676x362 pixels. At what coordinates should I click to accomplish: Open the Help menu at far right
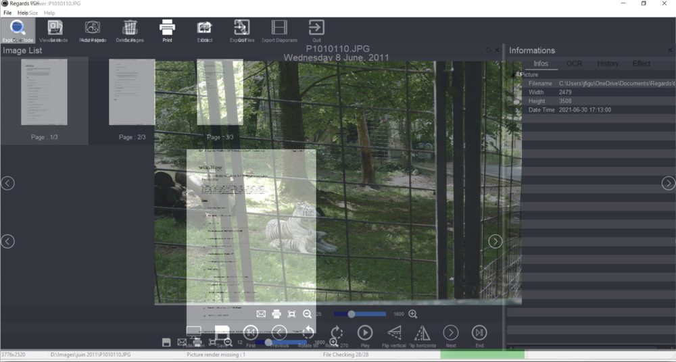(49, 13)
